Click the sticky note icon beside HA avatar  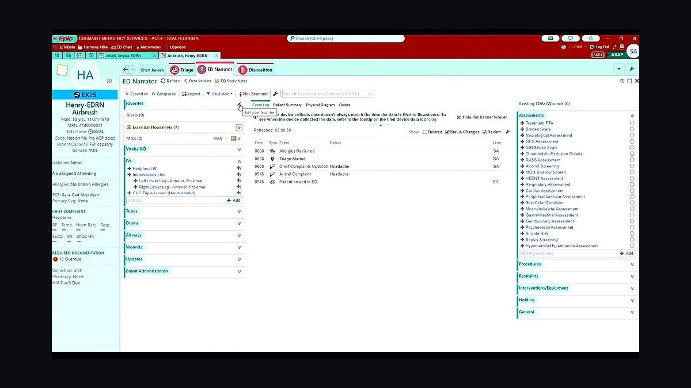(62, 70)
